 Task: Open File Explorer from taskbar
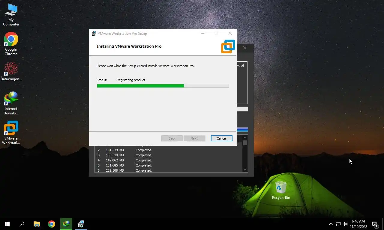[37, 224]
